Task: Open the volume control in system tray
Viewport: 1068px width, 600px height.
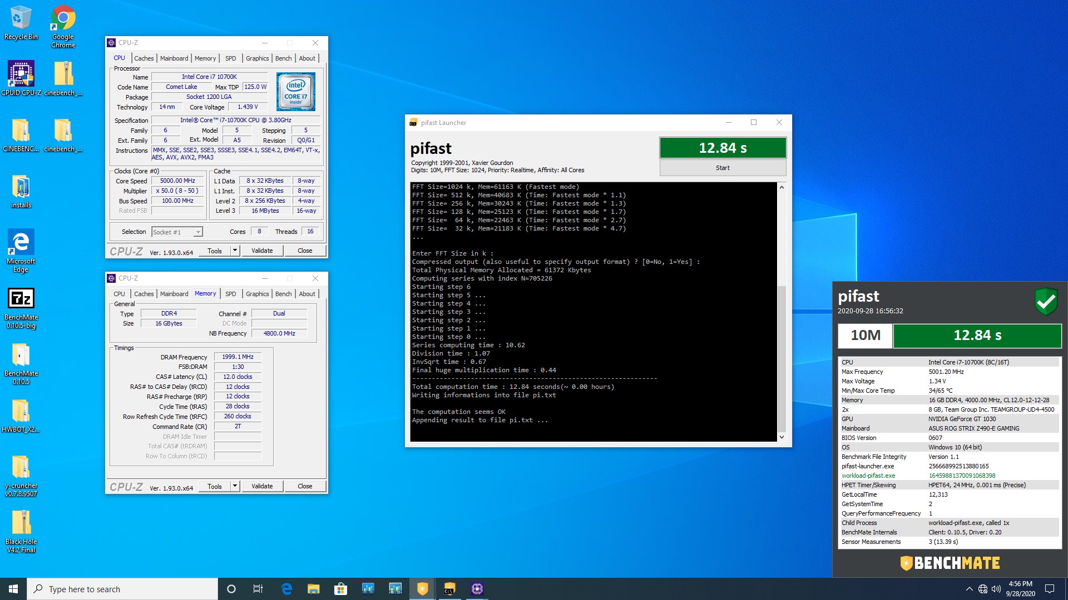Action: point(996,589)
